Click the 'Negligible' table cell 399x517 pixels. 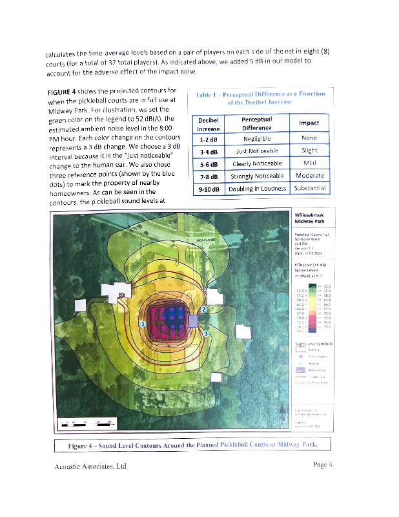coord(257,139)
